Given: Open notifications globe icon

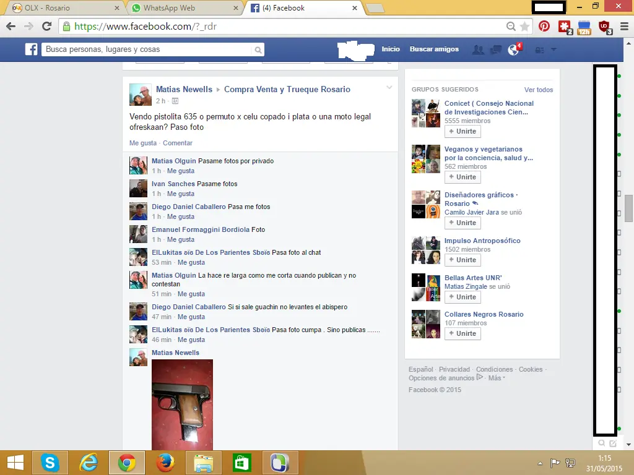Looking at the screenshot, I should point(513,49).
